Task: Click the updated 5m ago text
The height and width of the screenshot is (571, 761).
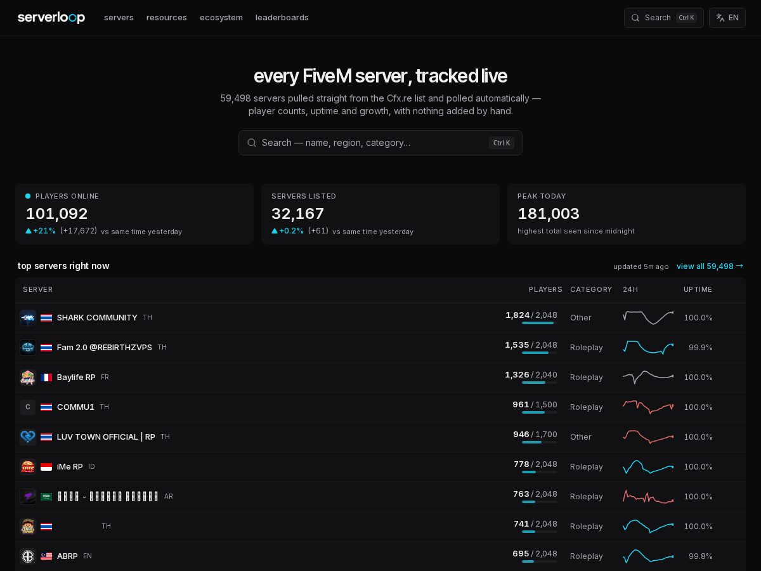Action: [x=641, y=266]
